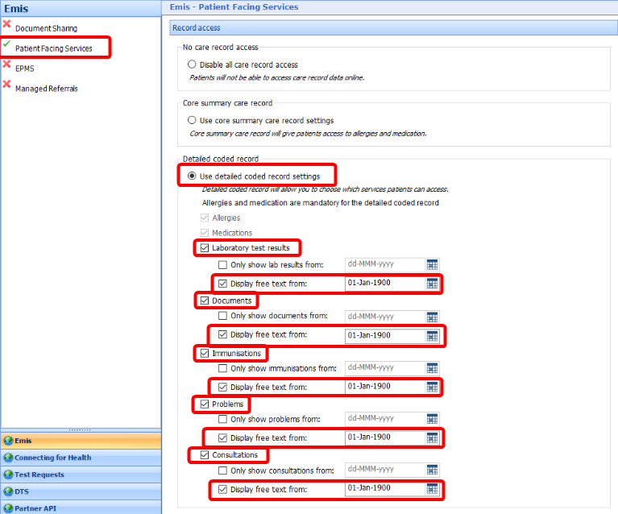Open calendar for Immunisations free text date
This screenshot has height=514, width=618.
[x=432, y=387]
